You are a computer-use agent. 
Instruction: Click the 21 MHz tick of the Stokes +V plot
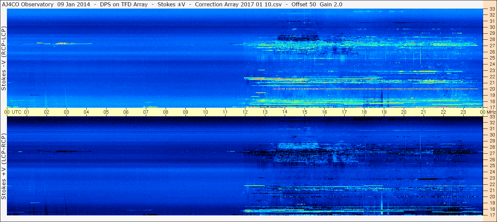tap(492, 190)
